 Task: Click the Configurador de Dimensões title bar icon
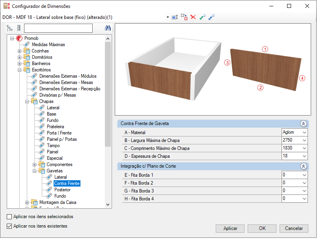7,6
